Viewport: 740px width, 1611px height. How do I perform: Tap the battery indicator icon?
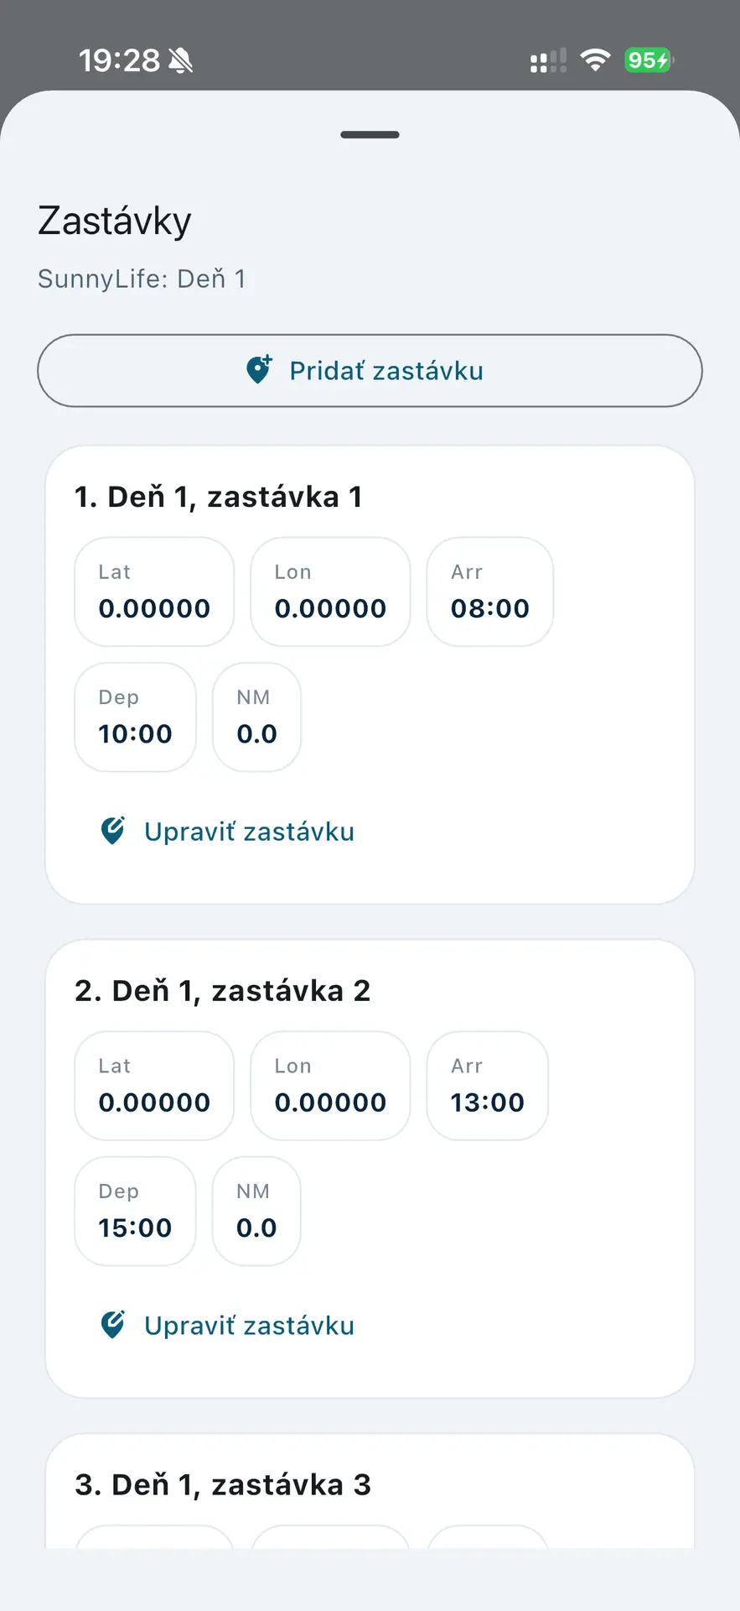[x=648, y=60]
